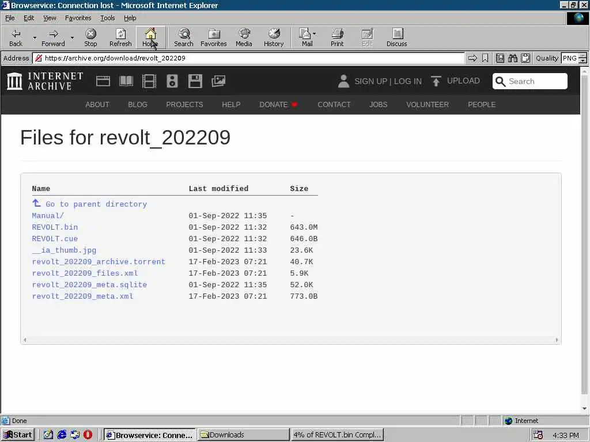Open the Back history dropdown arrow
Image resolution: width=590 pixels, height=442 pixels.
pos(35,37)
